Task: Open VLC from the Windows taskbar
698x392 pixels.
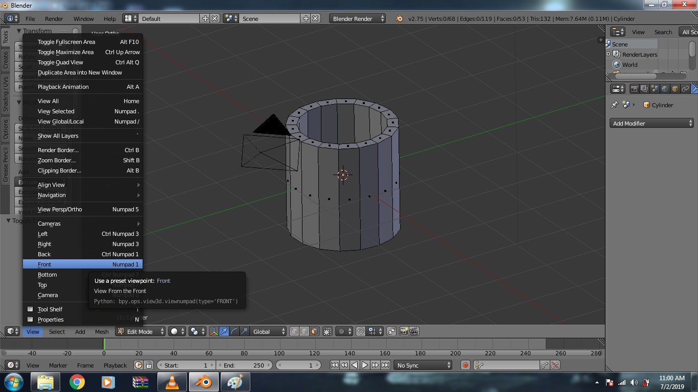Action: pos(172,382)
